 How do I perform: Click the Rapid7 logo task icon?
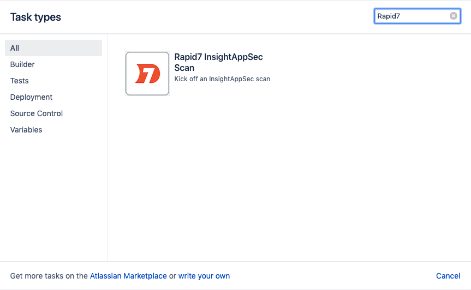(x=147, y=74)
